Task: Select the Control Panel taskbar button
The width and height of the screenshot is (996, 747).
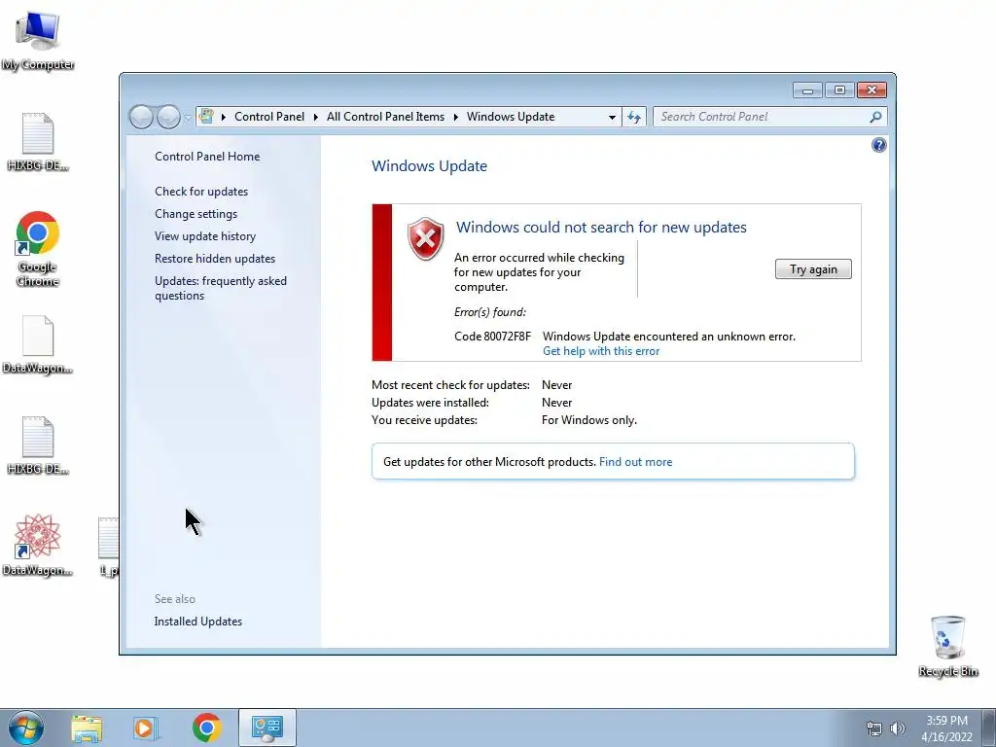Action: [267, 728]
